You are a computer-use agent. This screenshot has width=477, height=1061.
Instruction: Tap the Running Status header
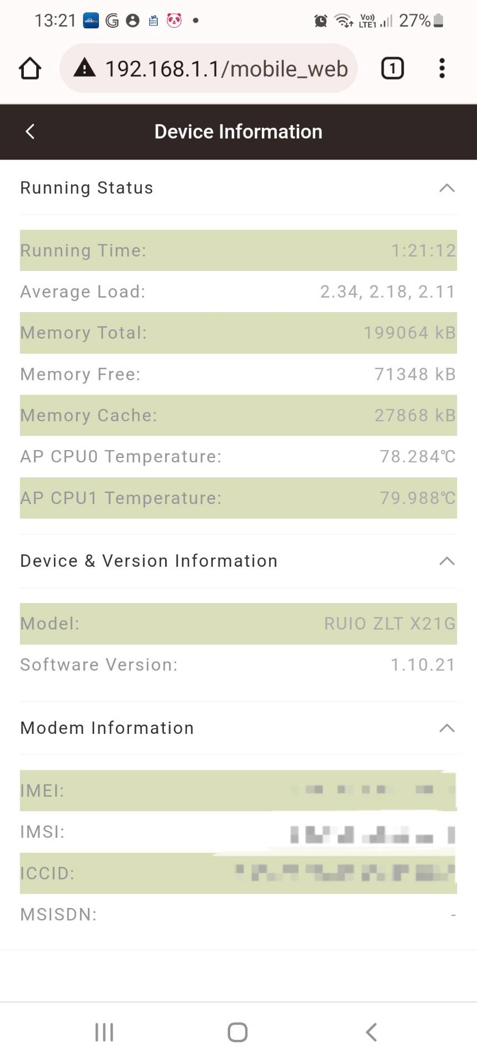pos(87,188)
